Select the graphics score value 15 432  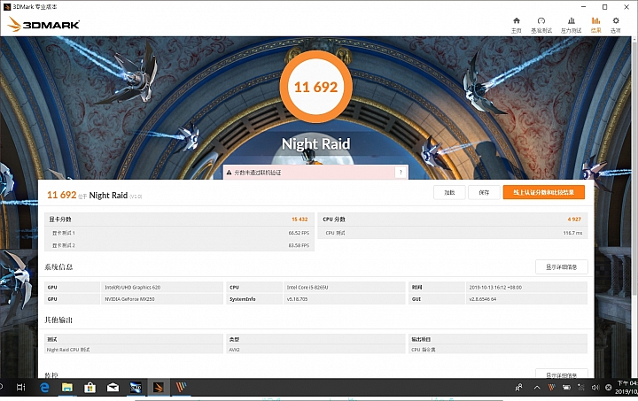click(x=300, y=220)
